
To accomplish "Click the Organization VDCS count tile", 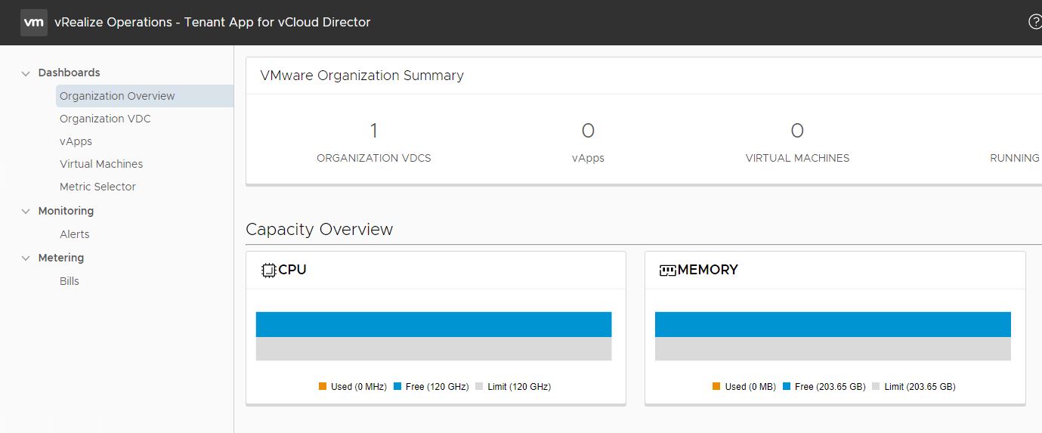I will (x=373, y=142).
